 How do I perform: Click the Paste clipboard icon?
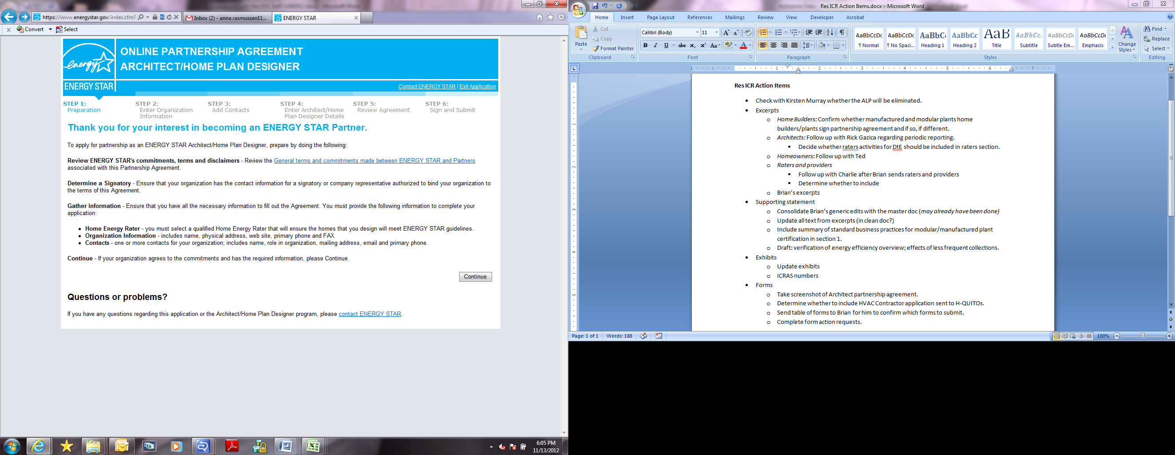click(x=581, y=33)
